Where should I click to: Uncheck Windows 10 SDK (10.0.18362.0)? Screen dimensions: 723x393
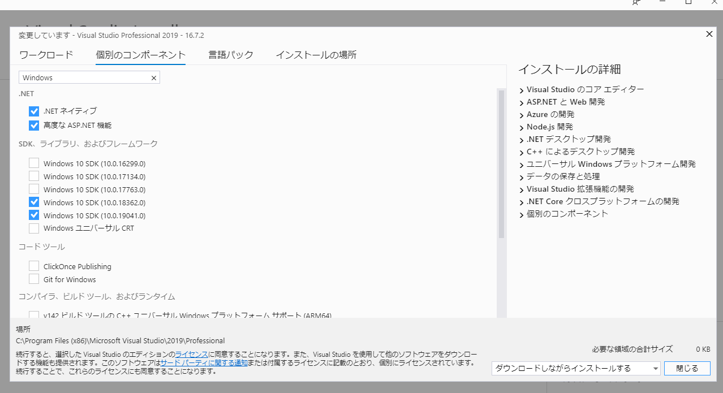(x=34, y=202)
